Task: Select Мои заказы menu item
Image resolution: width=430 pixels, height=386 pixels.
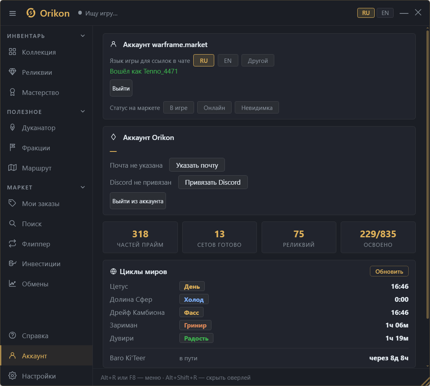Action: click(46, 204)
